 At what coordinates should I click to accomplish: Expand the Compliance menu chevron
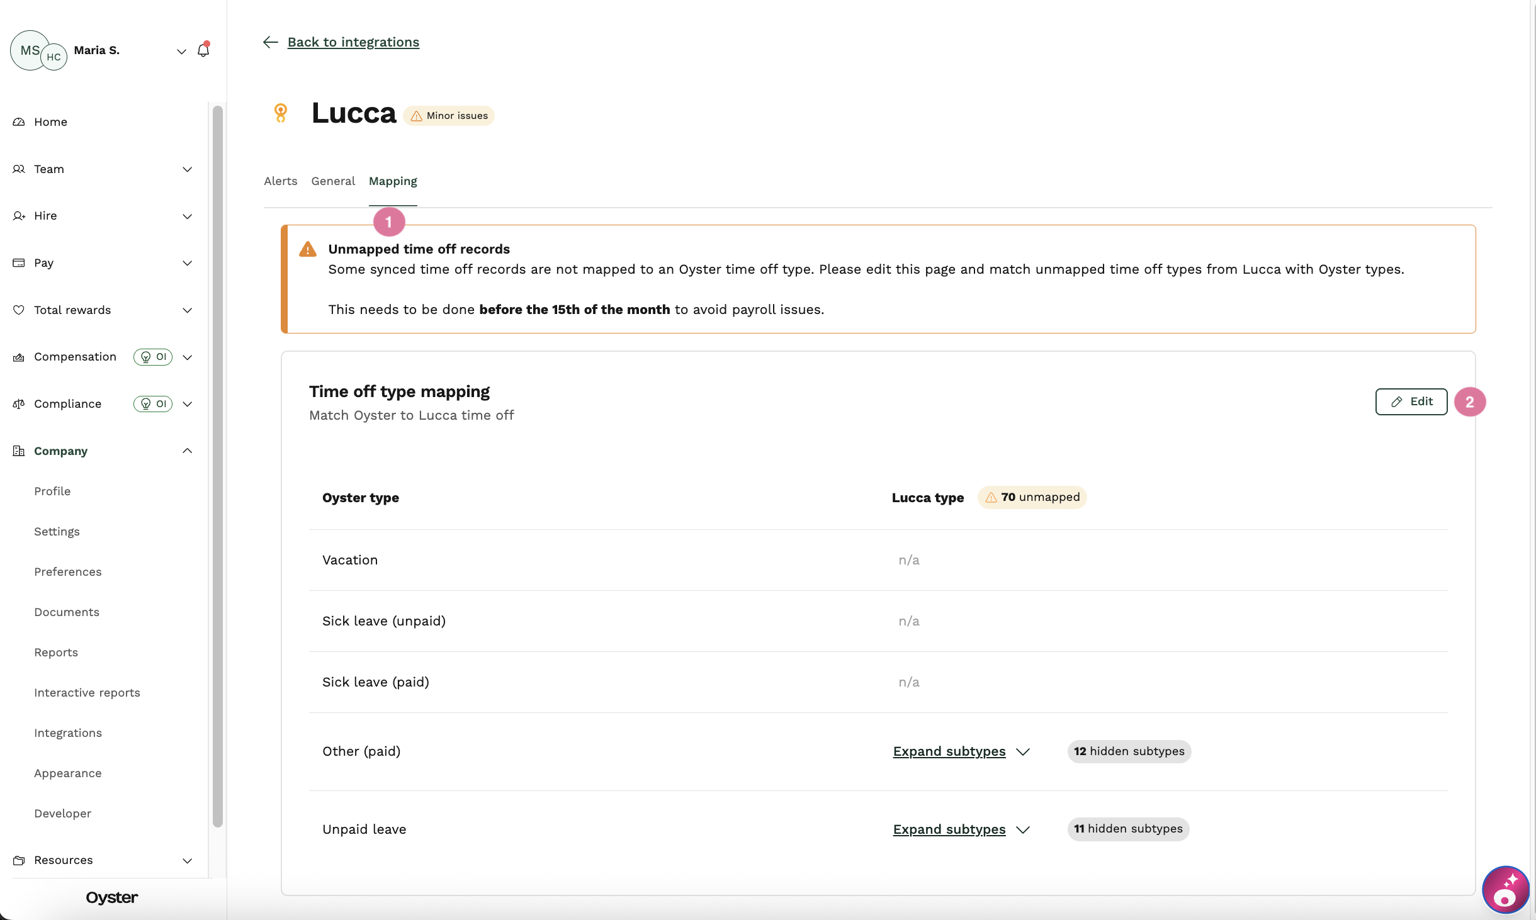coord(187,404)
